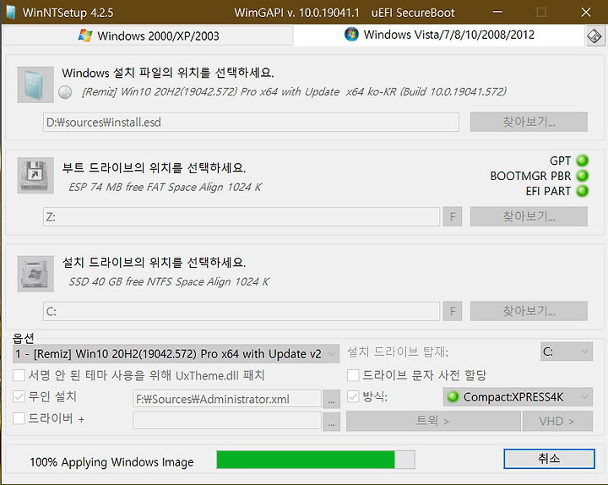Click the Z: boot drive path field
The width and height of the screenshot is (608, 485).
click(x=242, y=216)
